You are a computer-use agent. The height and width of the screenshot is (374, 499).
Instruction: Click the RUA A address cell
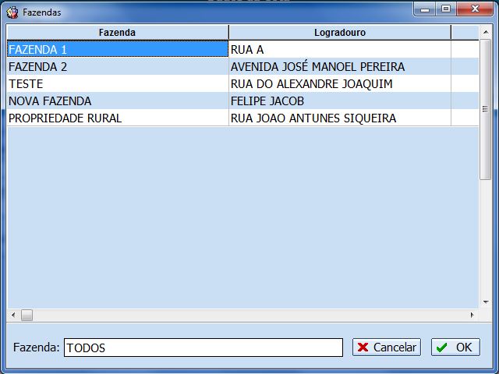(x=339, y=49)
